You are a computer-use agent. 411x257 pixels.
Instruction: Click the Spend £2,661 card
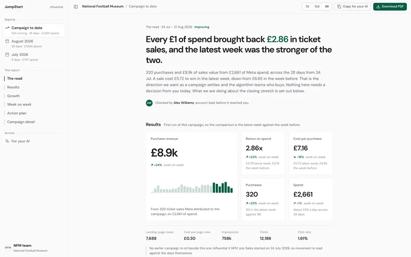(x=310, y=199)
